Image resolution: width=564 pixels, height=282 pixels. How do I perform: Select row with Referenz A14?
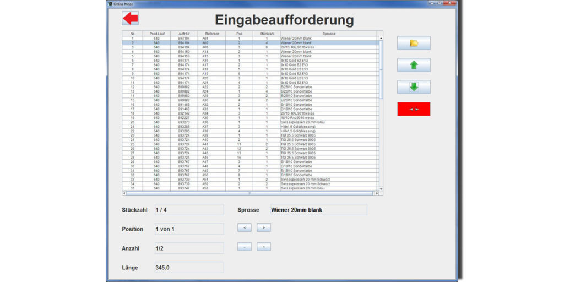pyautogui.click(x=251, y=51)
